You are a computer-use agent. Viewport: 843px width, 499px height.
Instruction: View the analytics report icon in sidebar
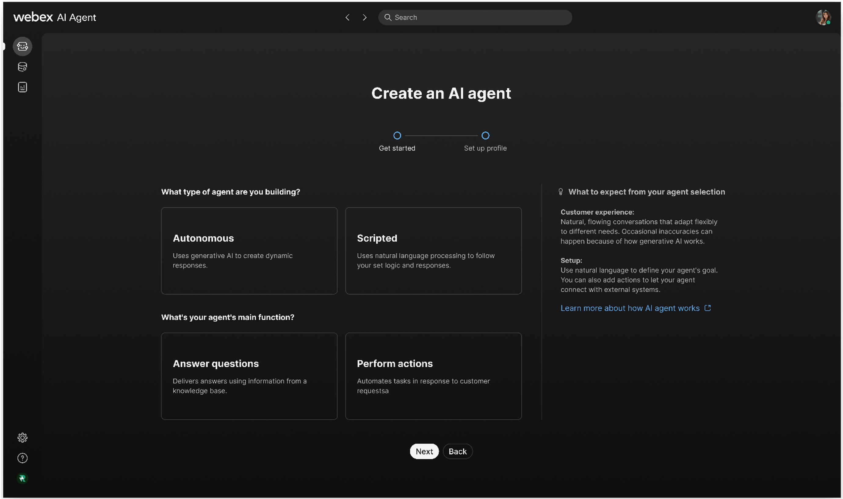[22, 87]
